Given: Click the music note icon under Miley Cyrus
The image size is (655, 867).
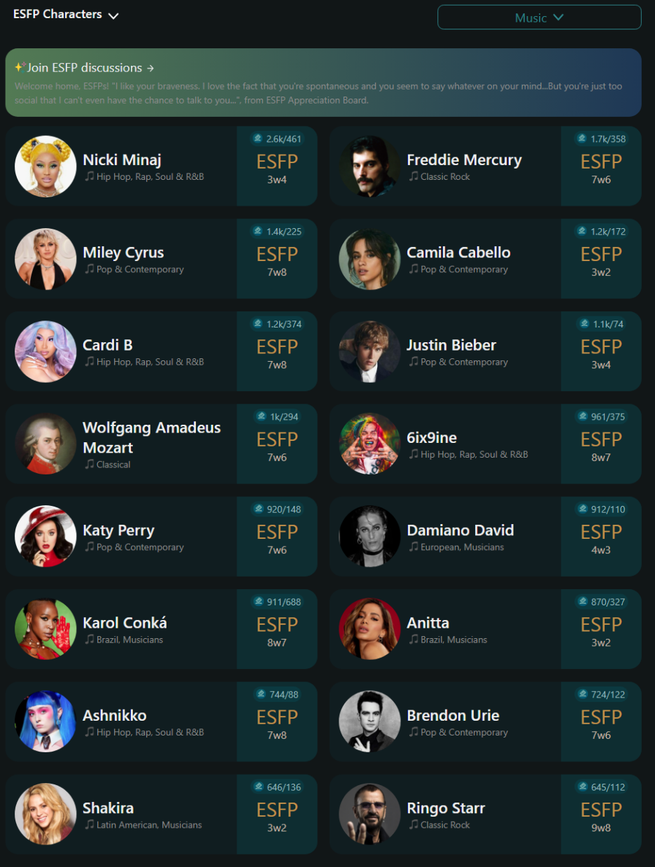Looking at the screenshot, I should pos(89,269).
